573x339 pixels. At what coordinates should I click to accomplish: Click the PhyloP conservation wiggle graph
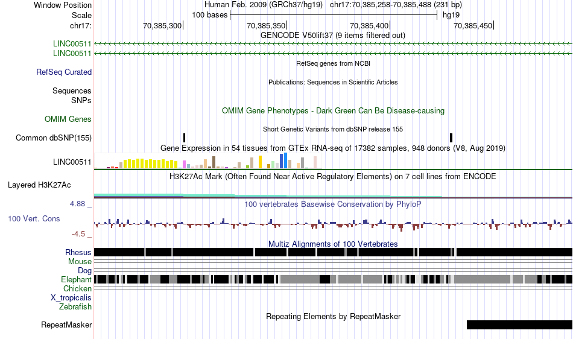click(334, 224)
